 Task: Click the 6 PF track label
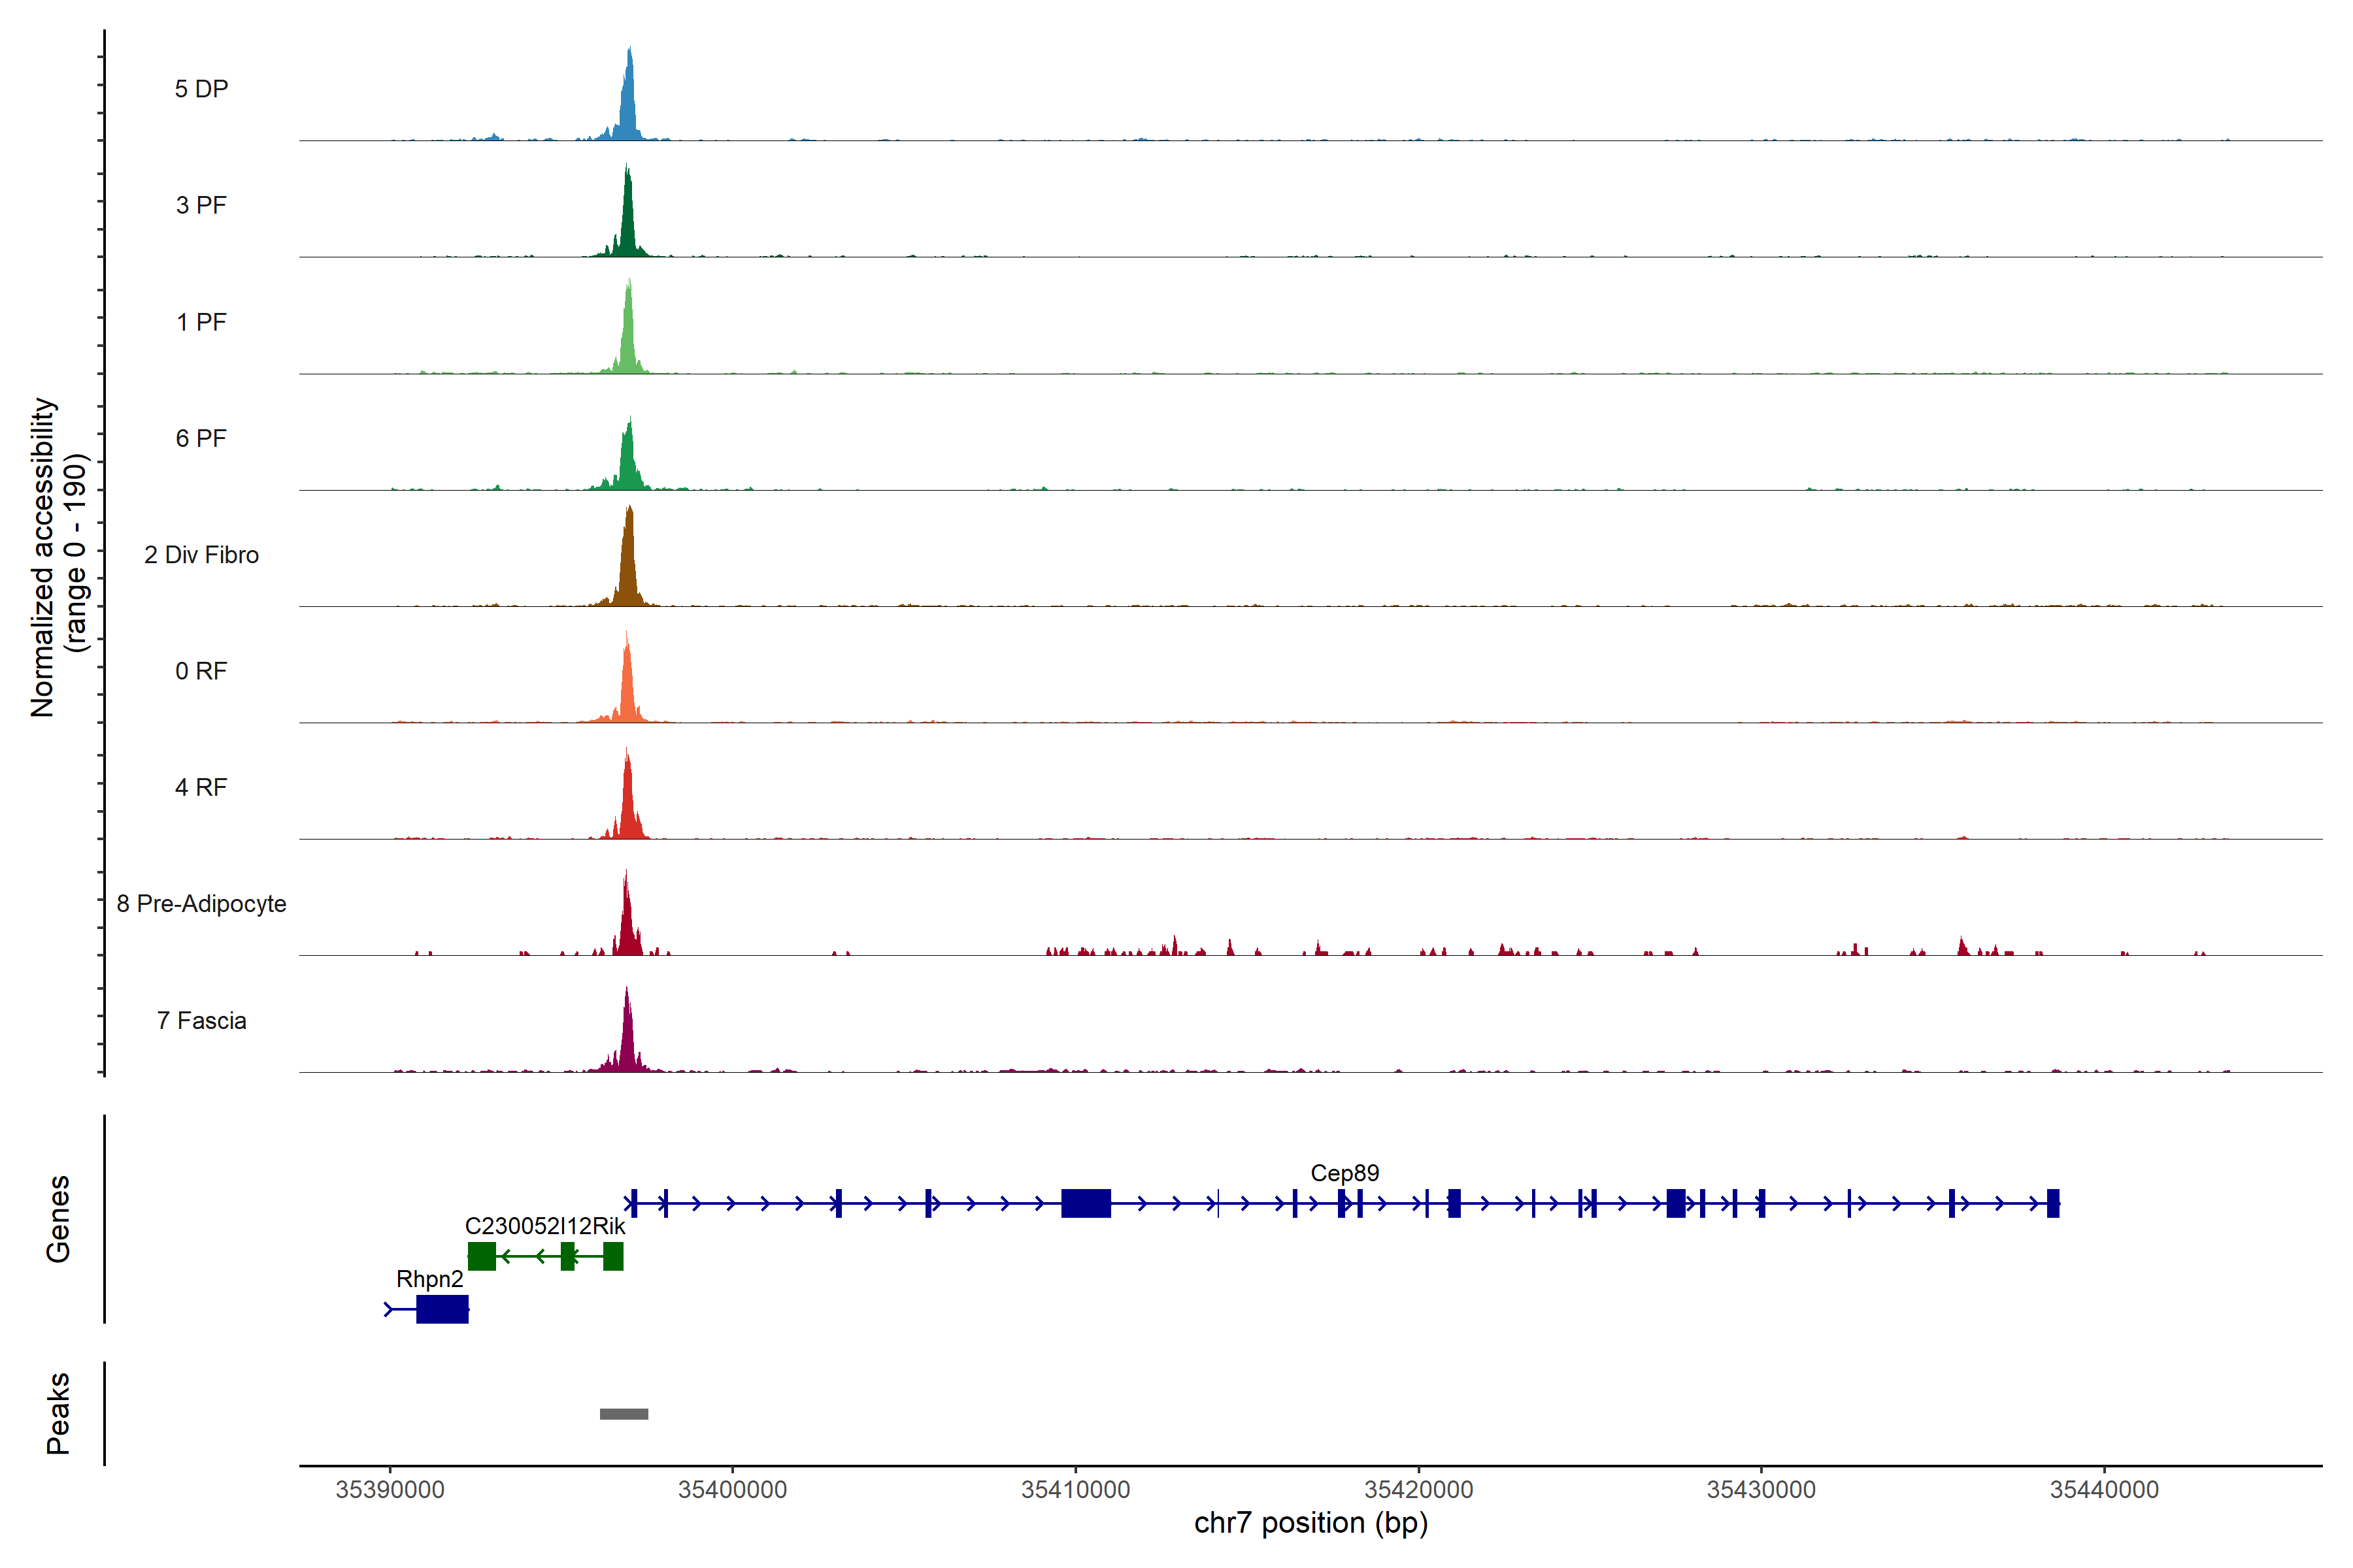click(201, 438)
